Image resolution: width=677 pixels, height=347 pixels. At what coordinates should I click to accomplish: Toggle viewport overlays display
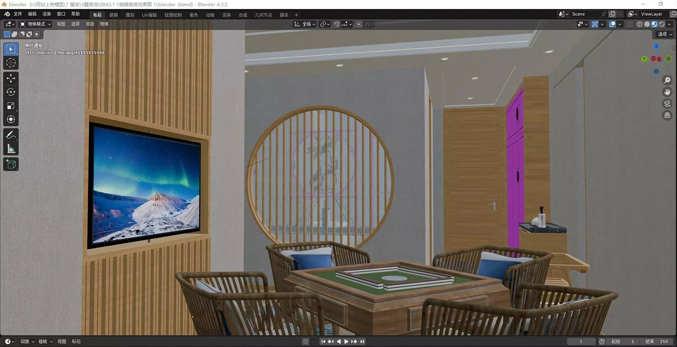(x=612, y=24)
